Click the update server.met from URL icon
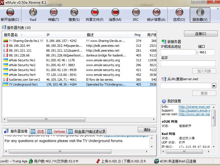Image resolution: width=220 pixels, height=166 pixels. (164, 79)
